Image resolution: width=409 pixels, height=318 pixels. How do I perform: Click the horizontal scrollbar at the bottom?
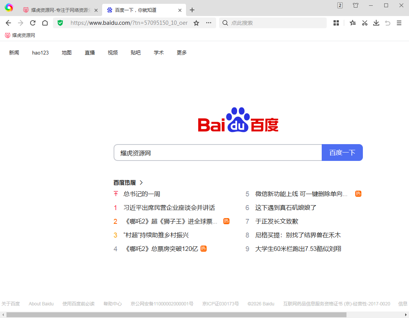176,315
